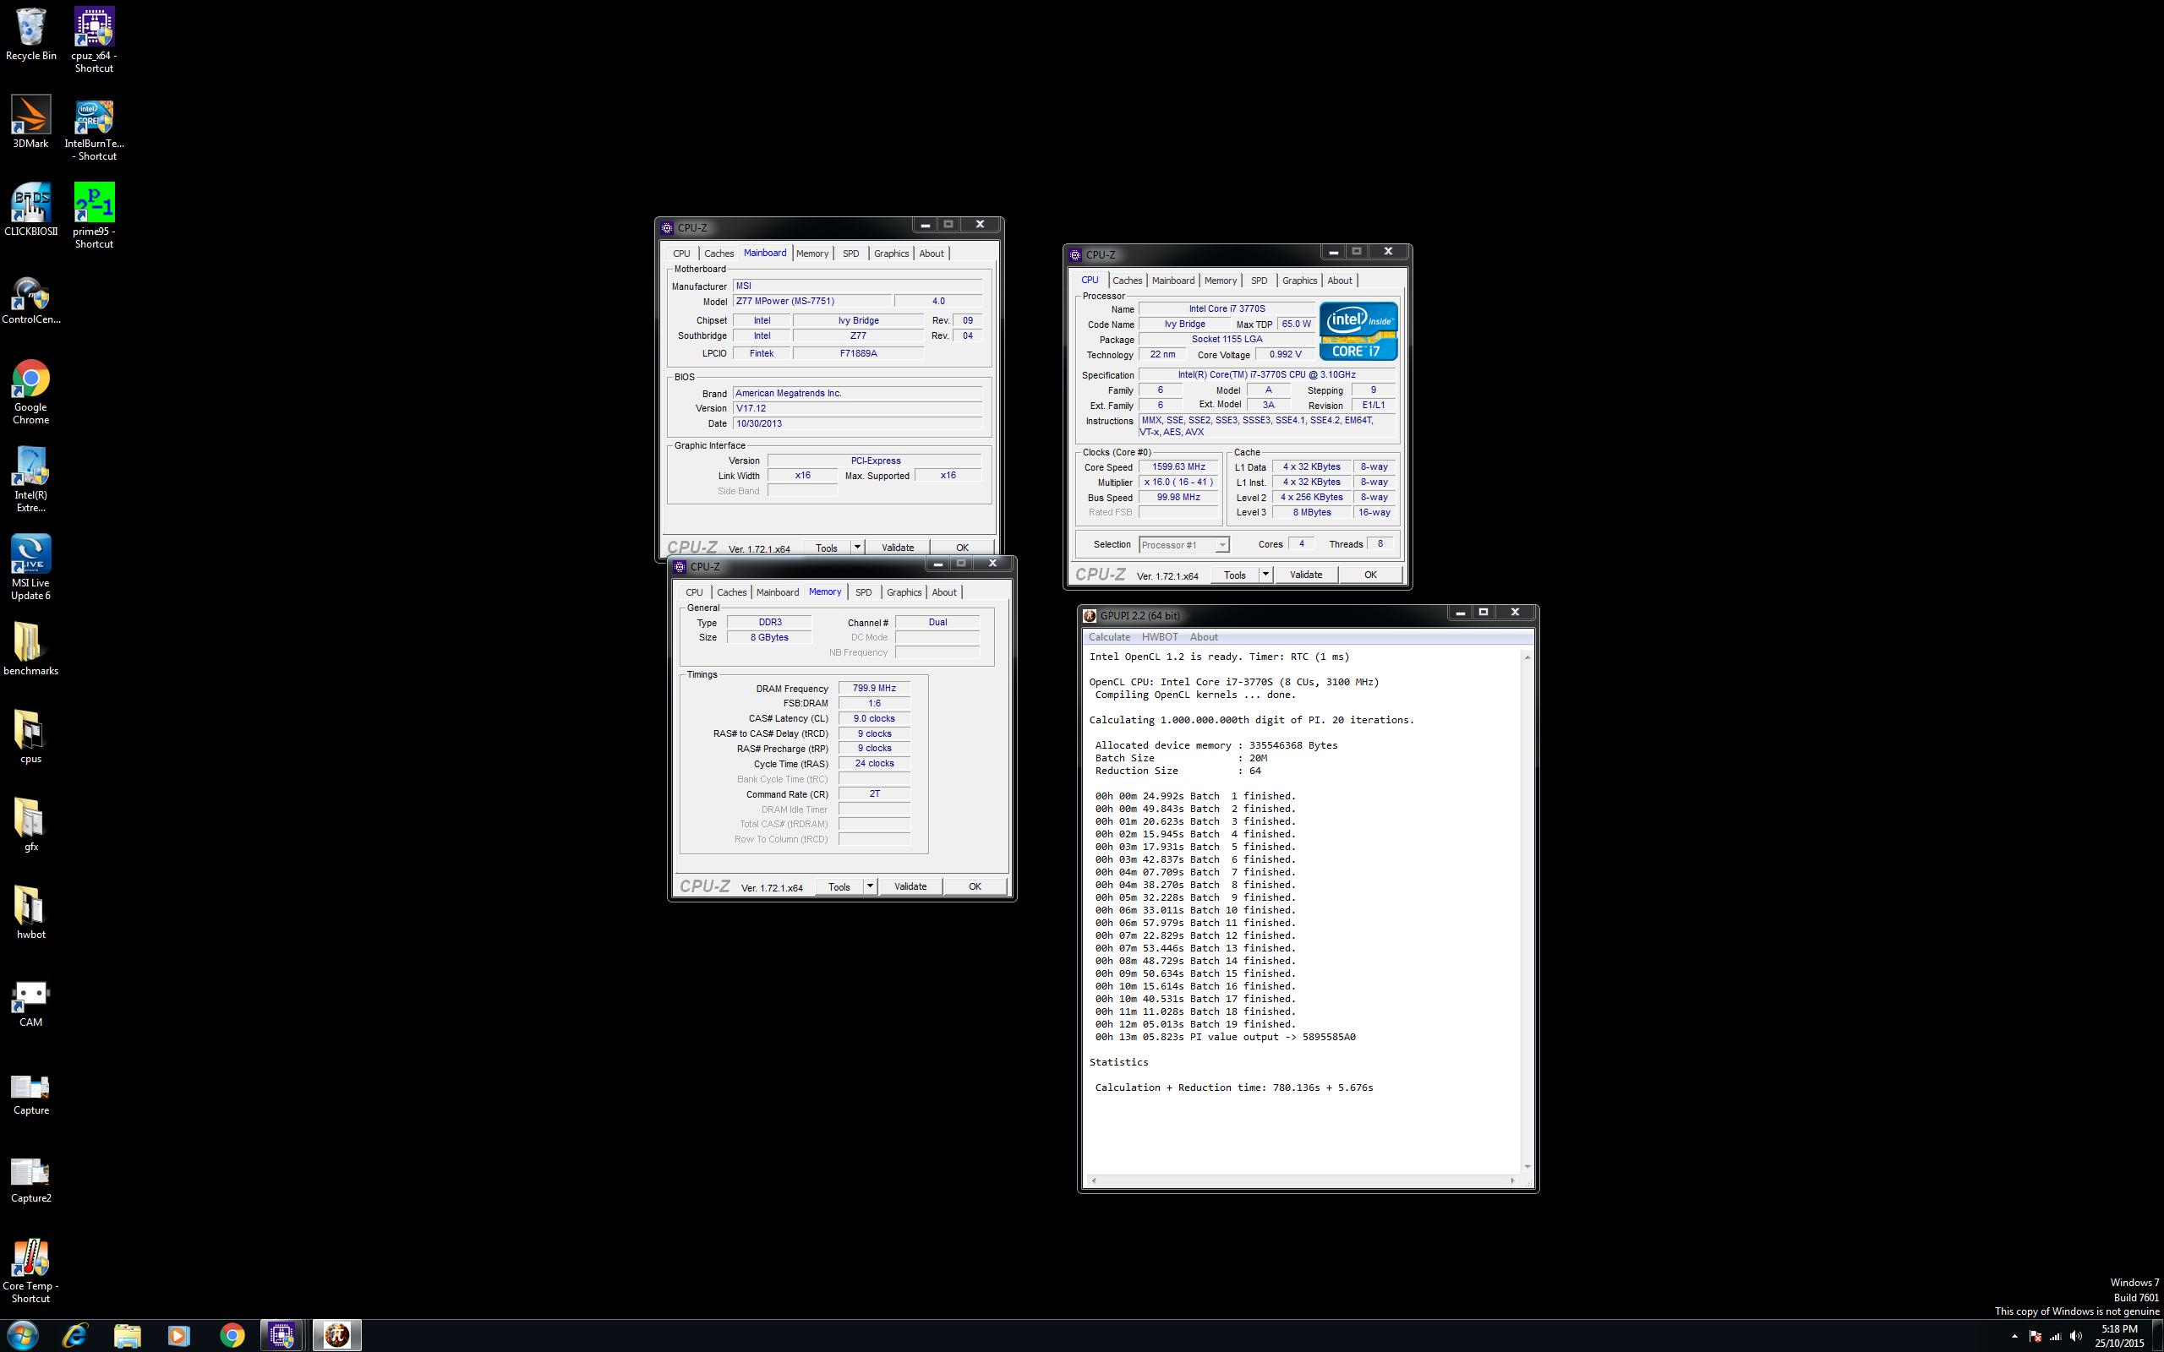The image size is (2164, 1352).
Task: Click the Intel Core i7 logo in CPU-Z
Action: [1358, 331]
